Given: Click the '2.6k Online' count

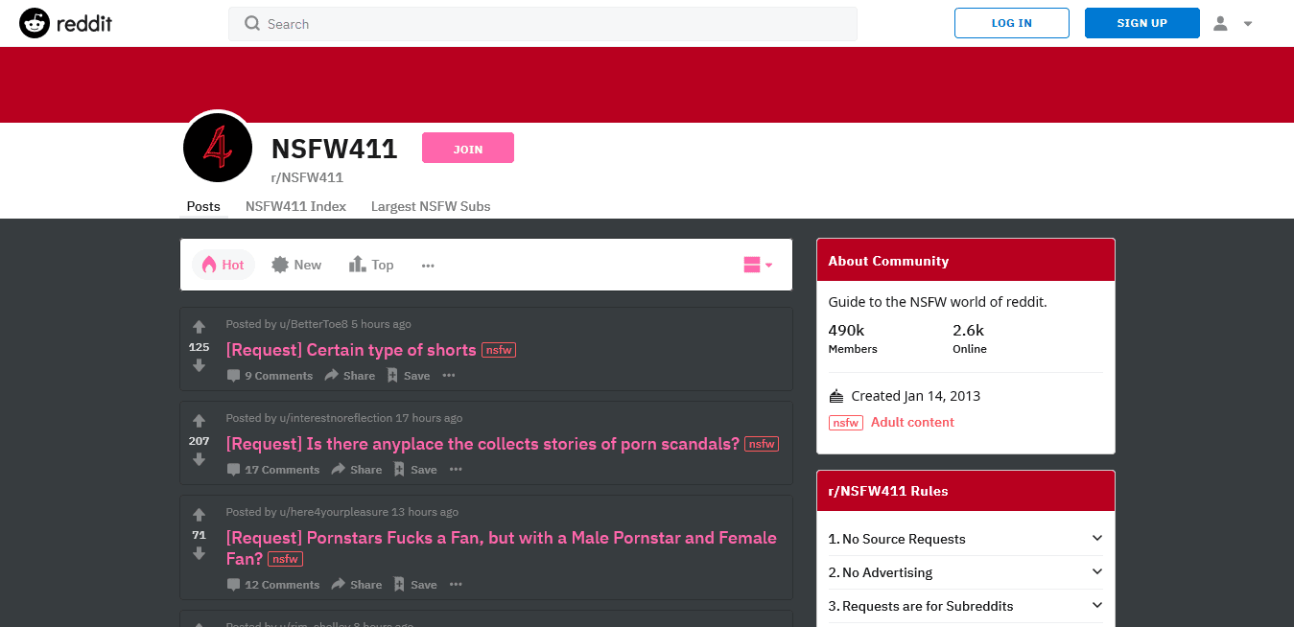Looking at the screenshot, I should [970, 338].
